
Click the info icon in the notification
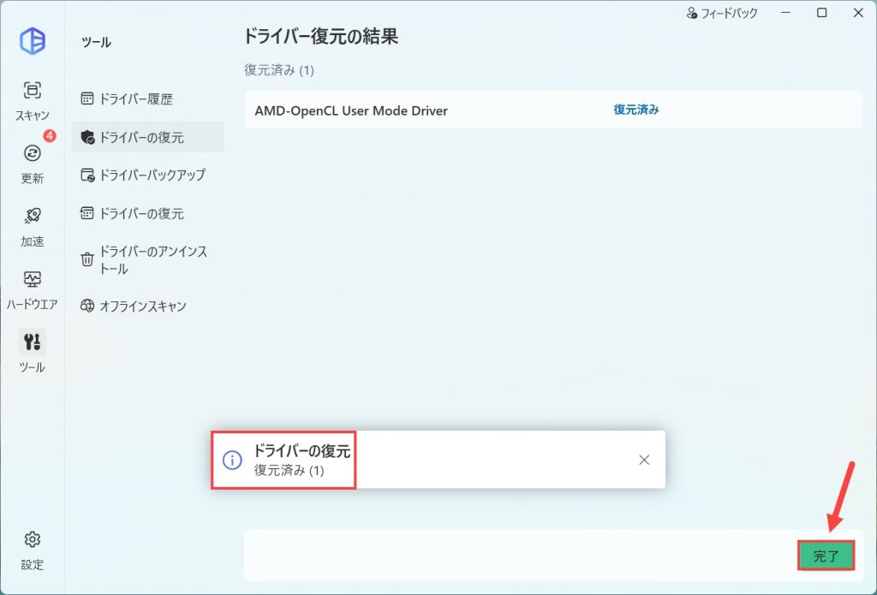point(232,460)
